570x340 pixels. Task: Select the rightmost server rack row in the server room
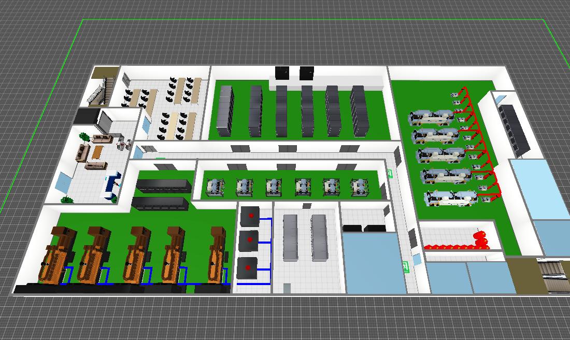358,110
